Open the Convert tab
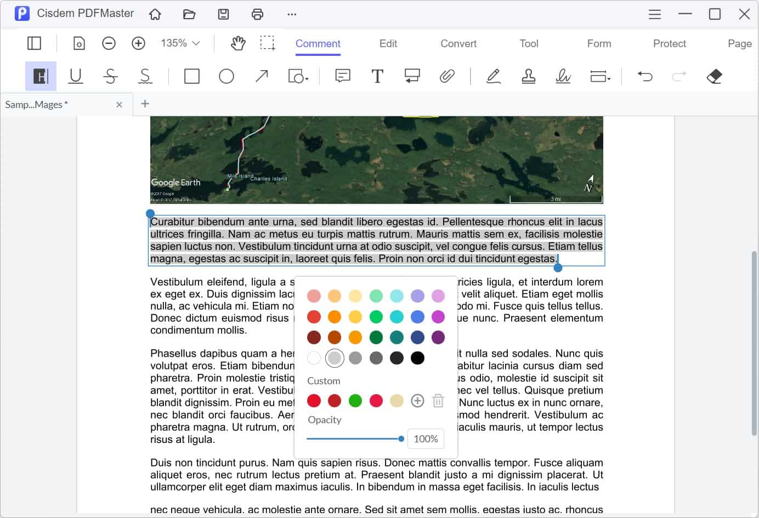The image size is (759, 518). 458,43
